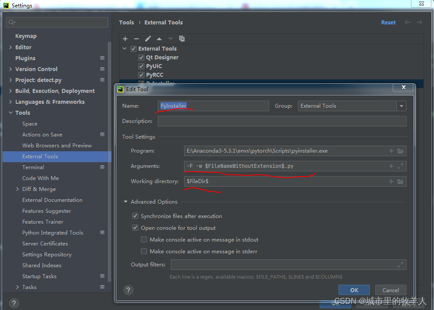Add a new external tool with plus icon
The width and height of the screenshot is (434, 310).
pos(125,39)
